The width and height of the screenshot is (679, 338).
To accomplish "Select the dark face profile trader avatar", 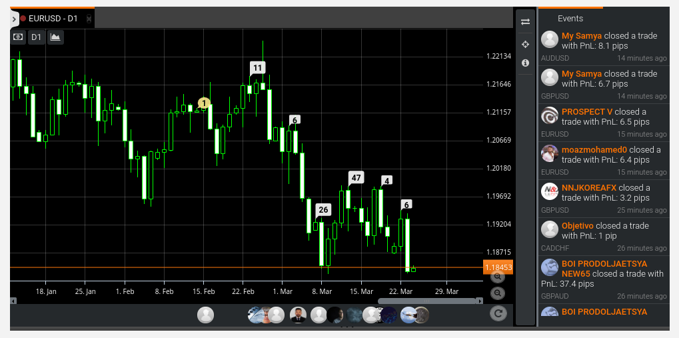I will [335, 315].
